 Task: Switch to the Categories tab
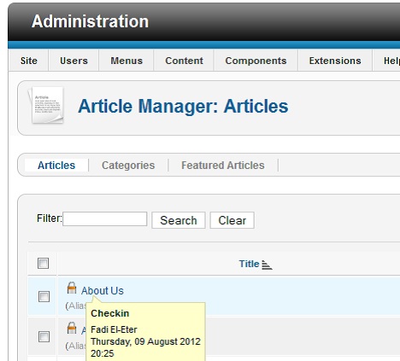click(x=128, y=166)
